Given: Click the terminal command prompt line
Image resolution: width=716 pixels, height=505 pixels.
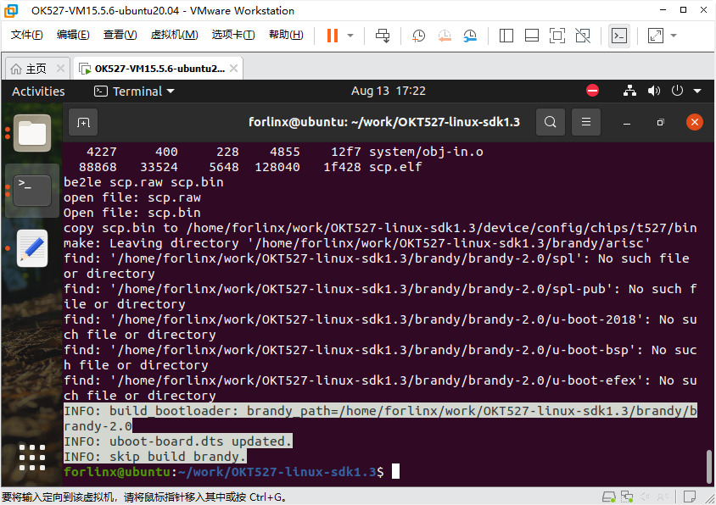Looking at the screenshot, I should [232, 472].
